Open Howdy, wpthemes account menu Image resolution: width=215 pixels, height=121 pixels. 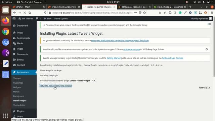point(202,18)
